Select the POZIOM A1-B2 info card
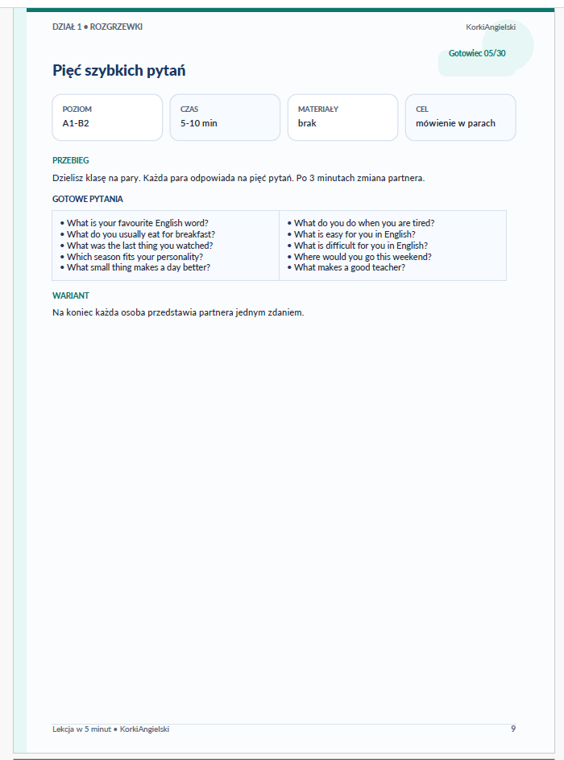The height and width of the screenshot is (760, 564). tap(107, 117)
